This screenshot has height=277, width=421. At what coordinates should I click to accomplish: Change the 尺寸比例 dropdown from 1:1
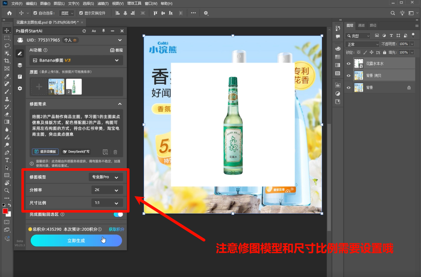point(106,203)
